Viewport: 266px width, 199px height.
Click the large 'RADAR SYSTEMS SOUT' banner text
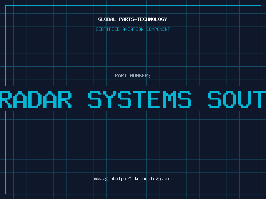pyautogui.click(x=133, y=99)
